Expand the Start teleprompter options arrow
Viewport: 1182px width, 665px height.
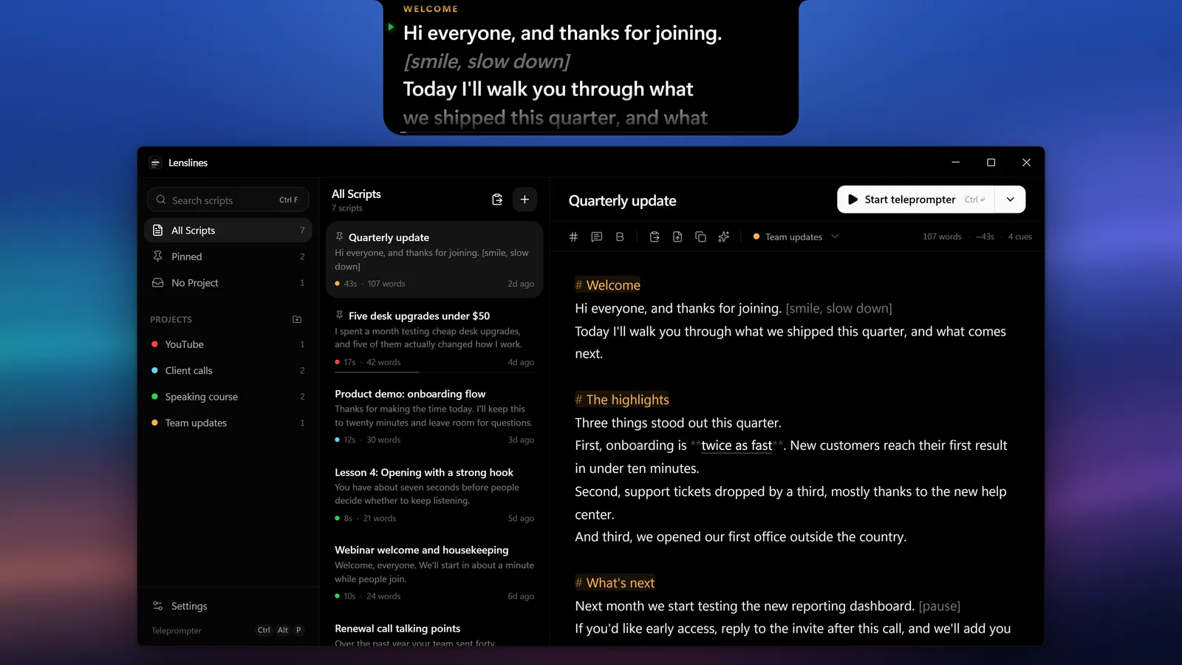pyautogui.click(x=1010, y=199)
